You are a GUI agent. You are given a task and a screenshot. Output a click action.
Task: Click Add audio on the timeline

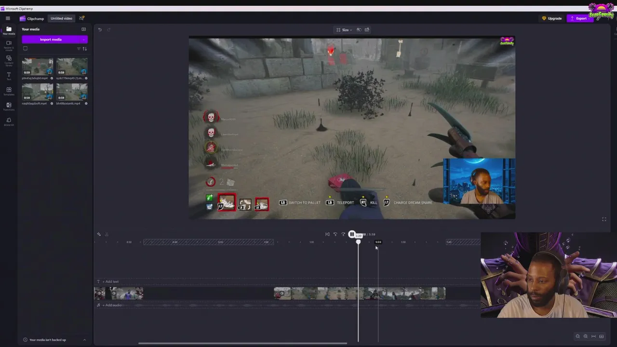tap(112, 305)
